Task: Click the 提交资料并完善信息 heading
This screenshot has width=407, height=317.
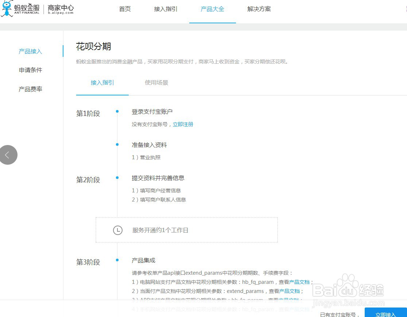Action: click(158, 178)
